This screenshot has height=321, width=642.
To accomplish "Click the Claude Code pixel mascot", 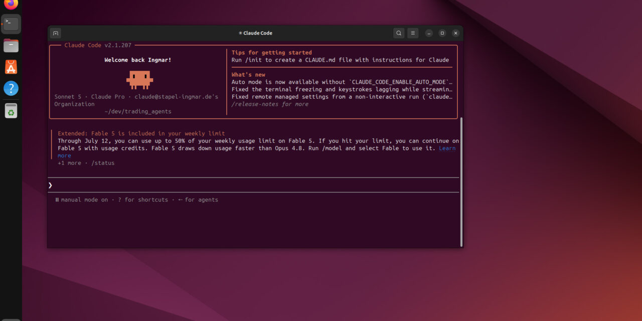I will tap(139, 80).
